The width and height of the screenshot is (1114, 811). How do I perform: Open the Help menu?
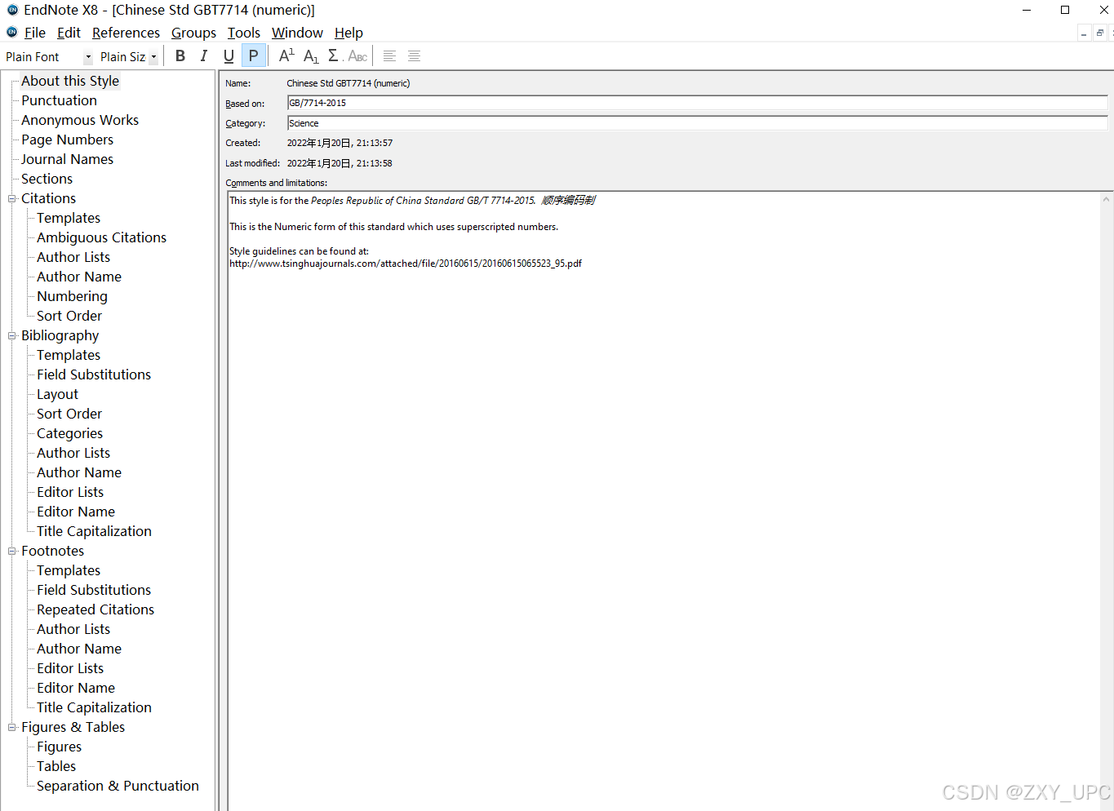click(348, 33)
